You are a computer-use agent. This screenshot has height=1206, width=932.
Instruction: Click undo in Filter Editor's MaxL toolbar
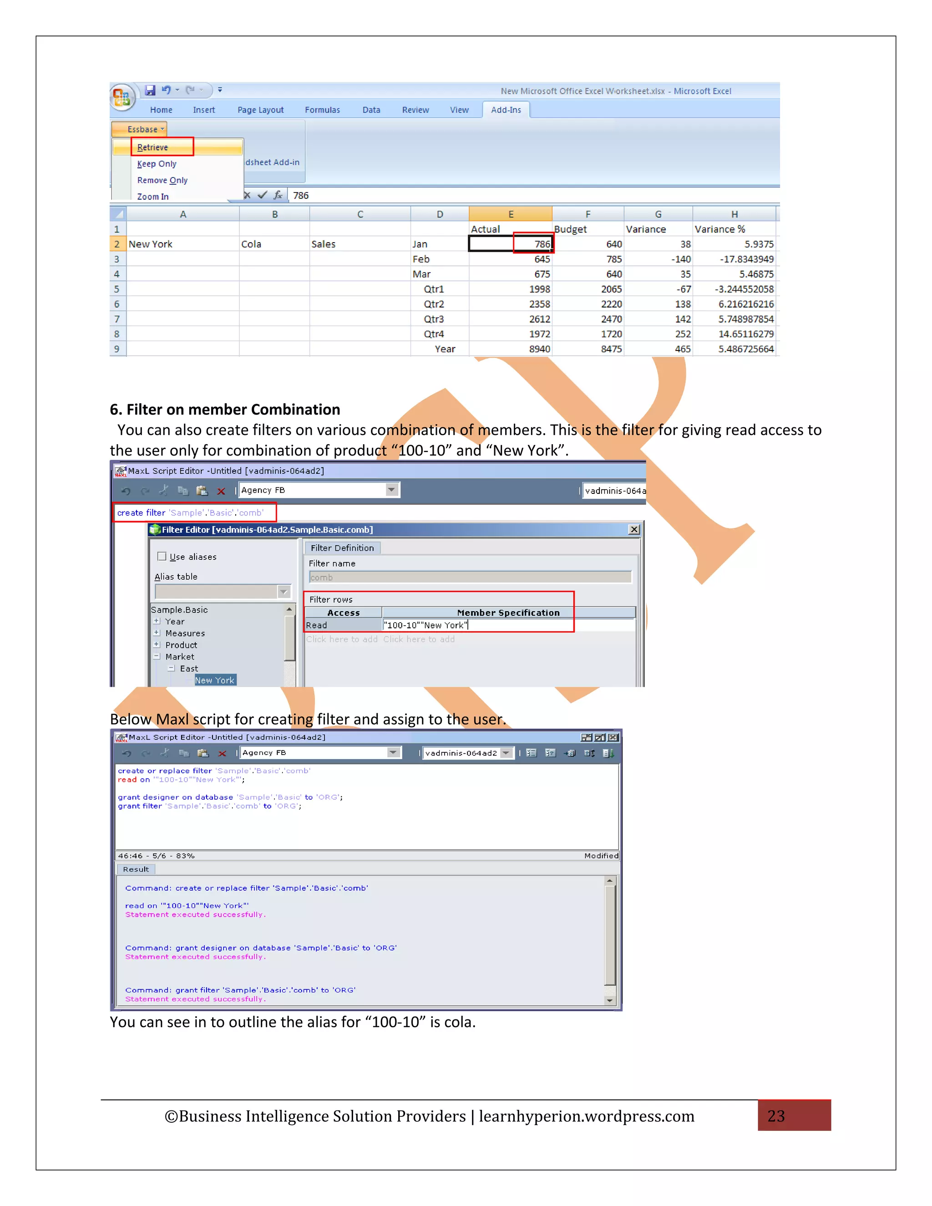[x=126, y=490]
